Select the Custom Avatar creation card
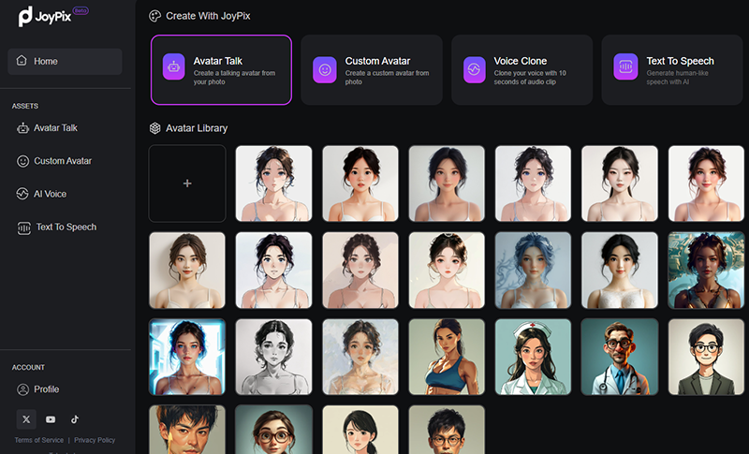This screenshot has width=749, height=454. [x=372, y=69]
